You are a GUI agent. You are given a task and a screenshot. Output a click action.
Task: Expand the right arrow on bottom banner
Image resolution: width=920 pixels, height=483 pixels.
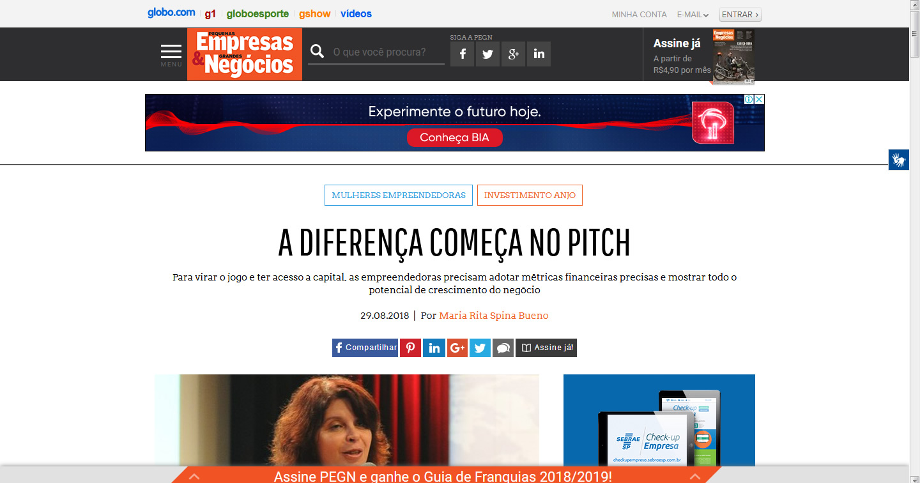[695, 476]
